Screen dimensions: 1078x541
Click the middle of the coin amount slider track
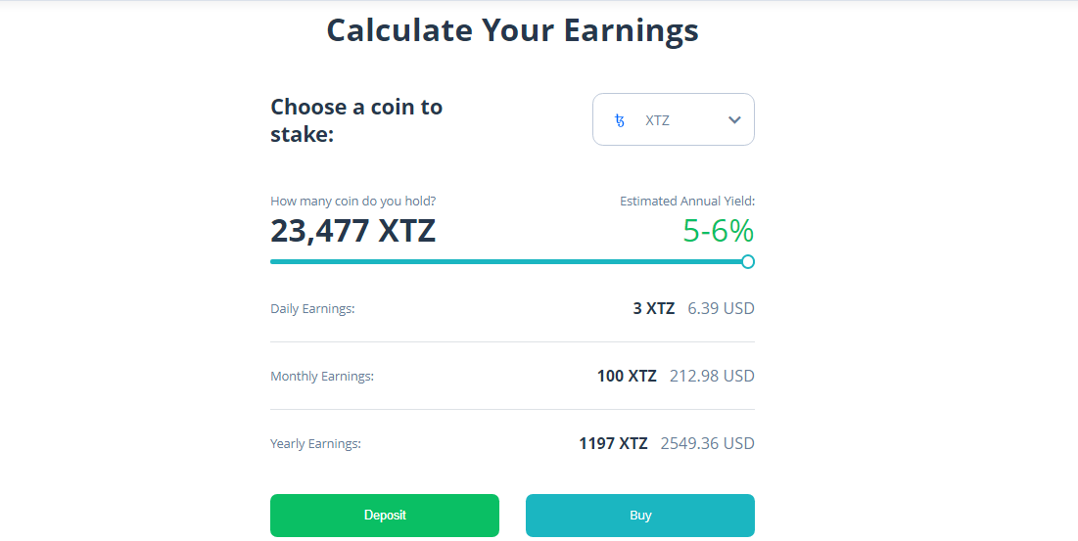pyautogui.click(x=509, y=261)
